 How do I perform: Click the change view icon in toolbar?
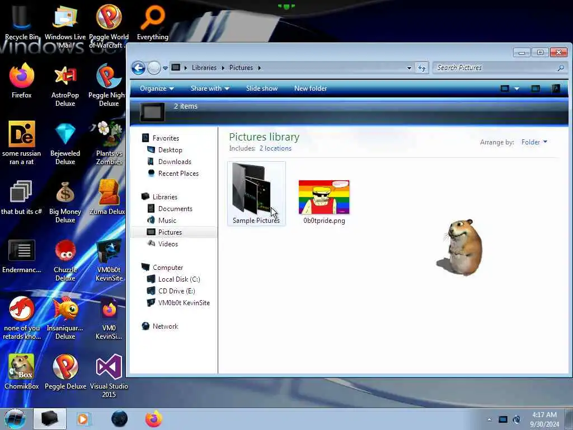(x=505, y=88)
